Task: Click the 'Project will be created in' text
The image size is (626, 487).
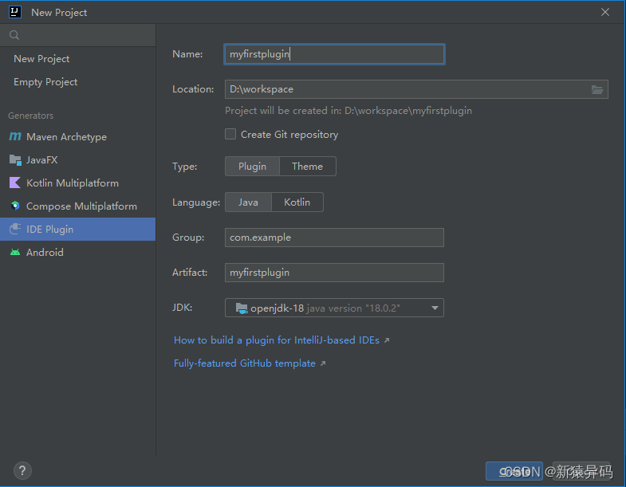Action: click(x=348, y=111)
